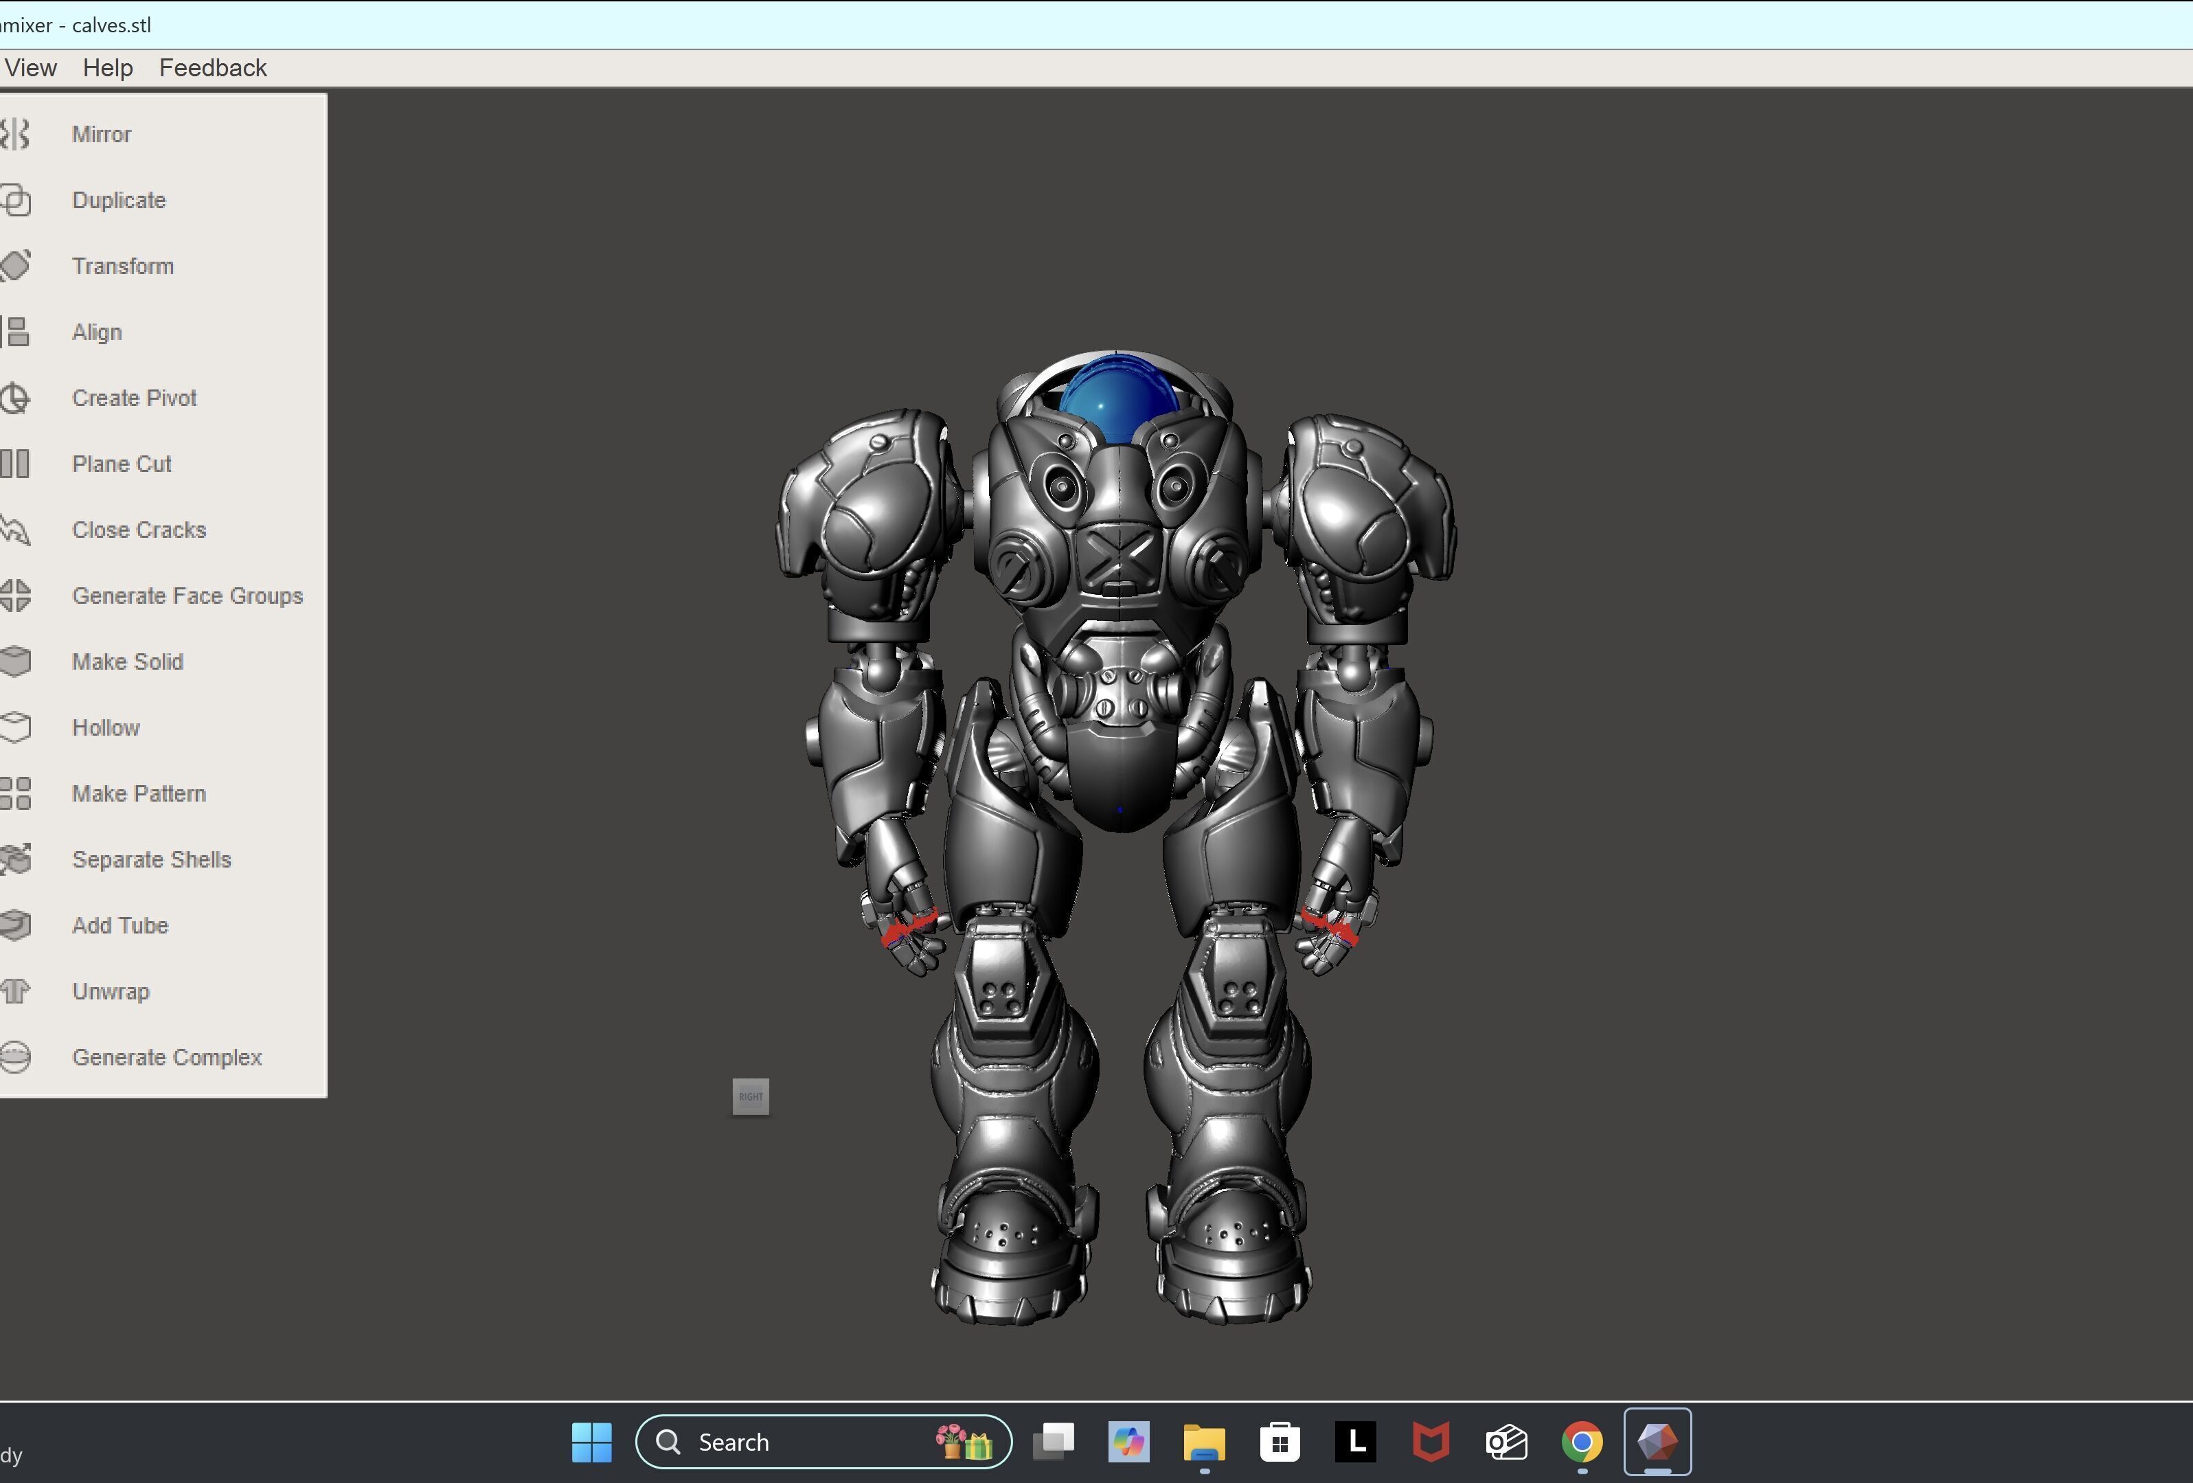This screenshot has width=2193, height=1483.
Task: Select the Plane Cut label
Action: click(122, 464)
